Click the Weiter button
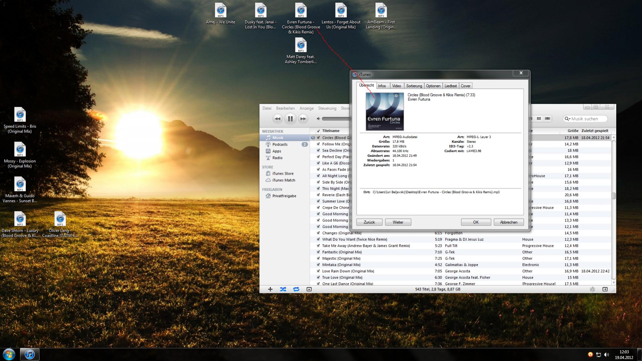The image size is (642, 361). [x=398, y=222]
